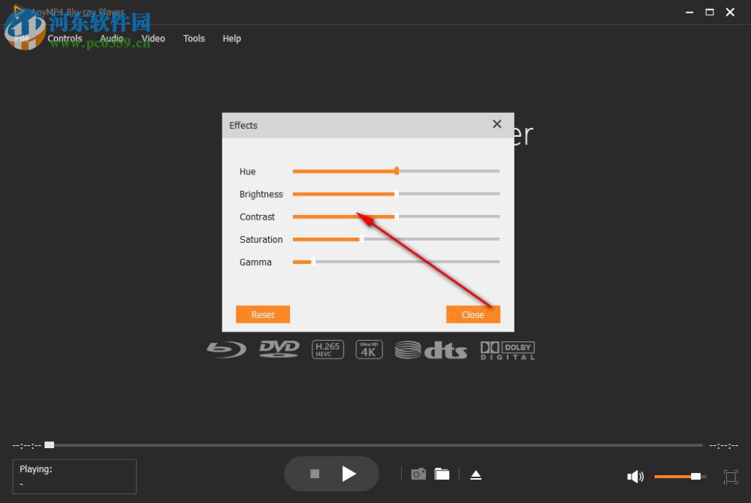751x503 pixels.
Task: Mute audio with the speaker icon
Action: tap(635, 476)
